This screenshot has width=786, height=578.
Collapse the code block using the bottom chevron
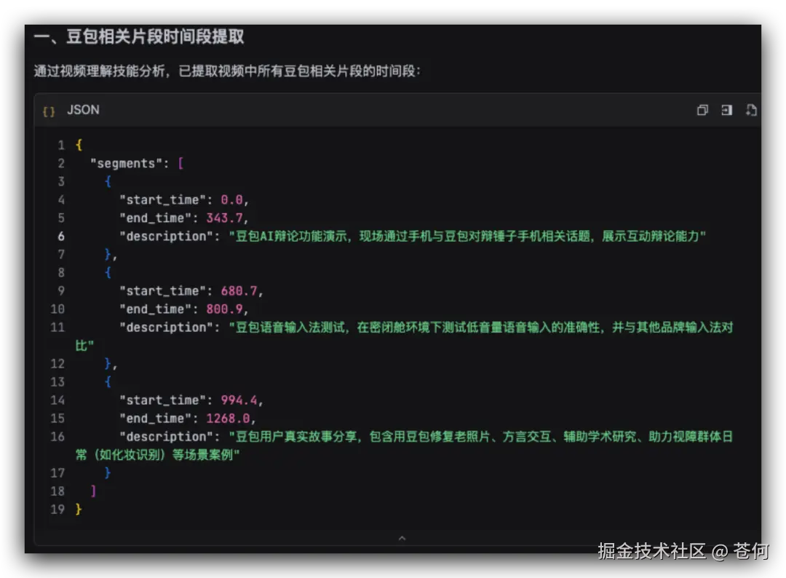tap(402, 538)
